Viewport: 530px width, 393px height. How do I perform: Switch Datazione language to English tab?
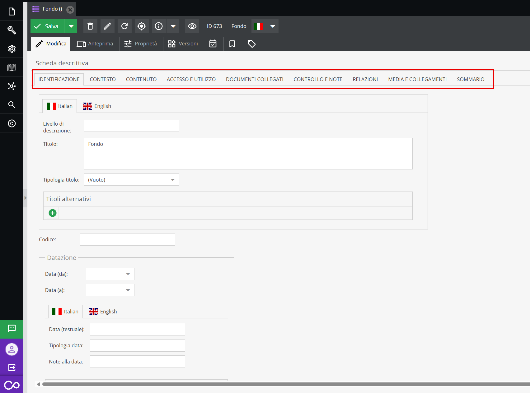[x=103, y=312]
